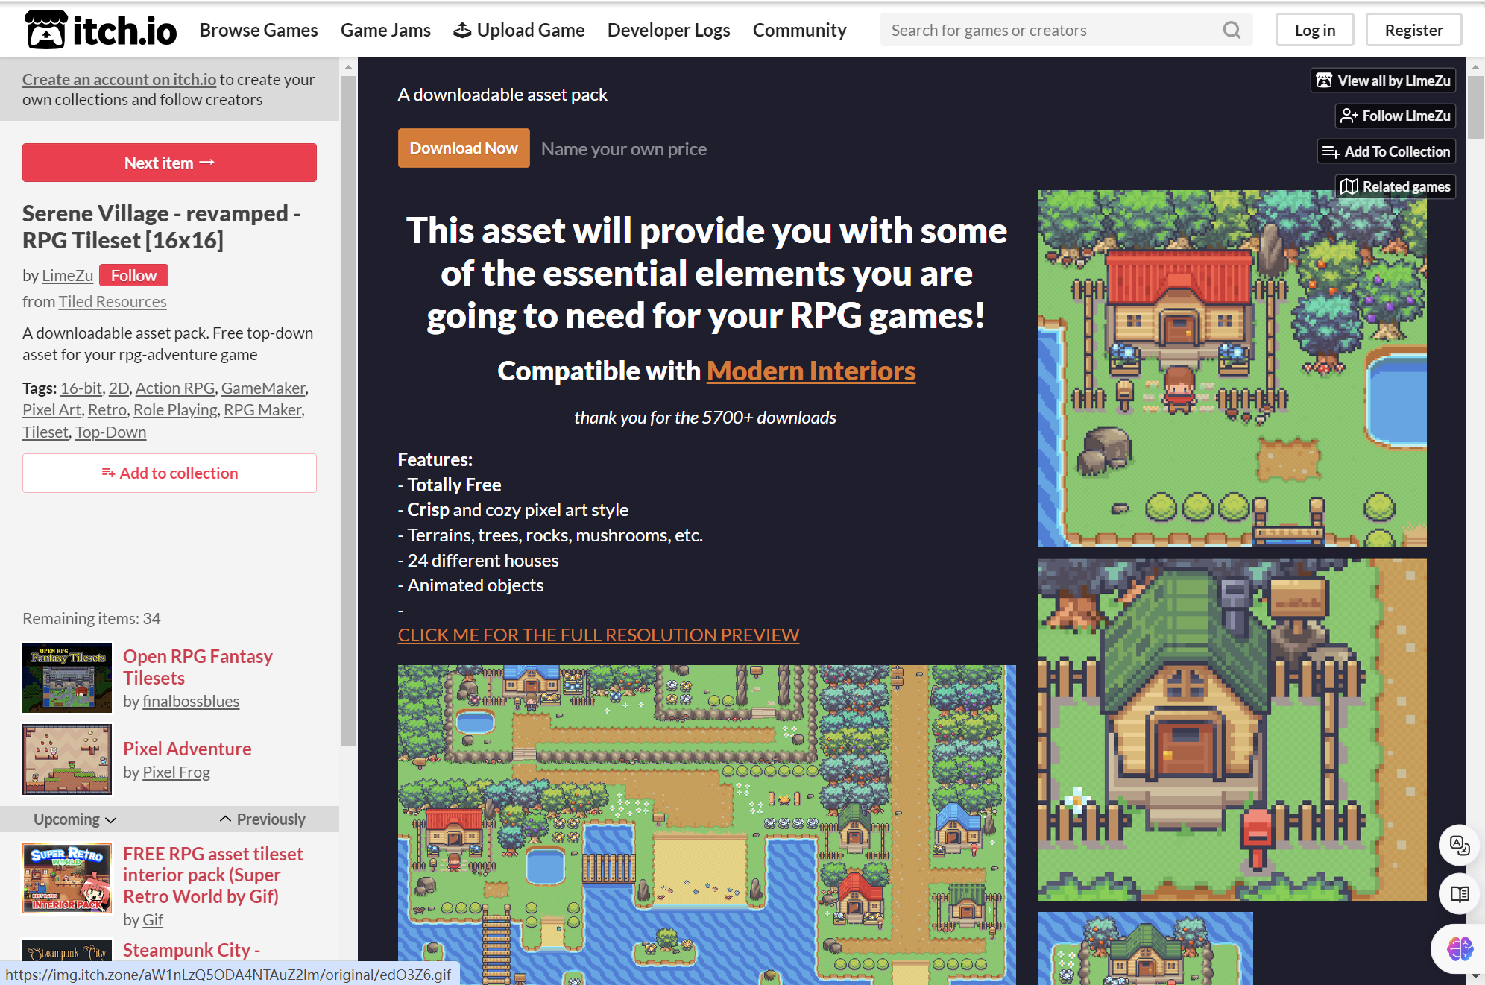Click Add To Collection in top corner
Screen dimensions: 1485x985
coord(1386,151)
